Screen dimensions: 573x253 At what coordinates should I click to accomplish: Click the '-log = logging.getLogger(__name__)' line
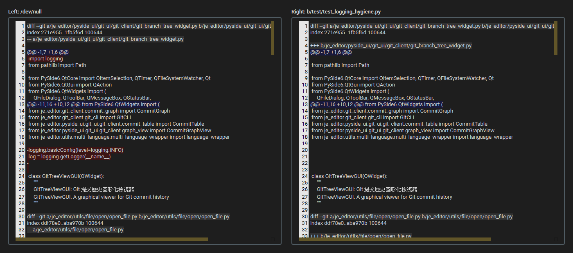tap(69, 157)
